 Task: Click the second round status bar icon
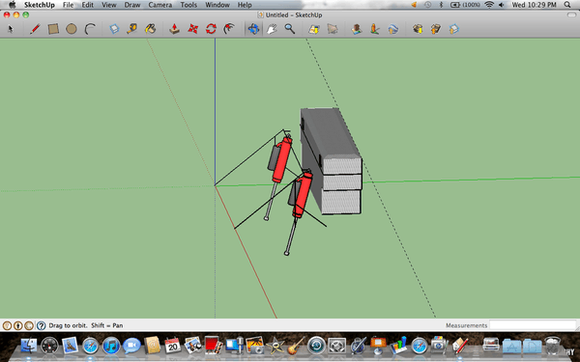[x=18, y=325]
